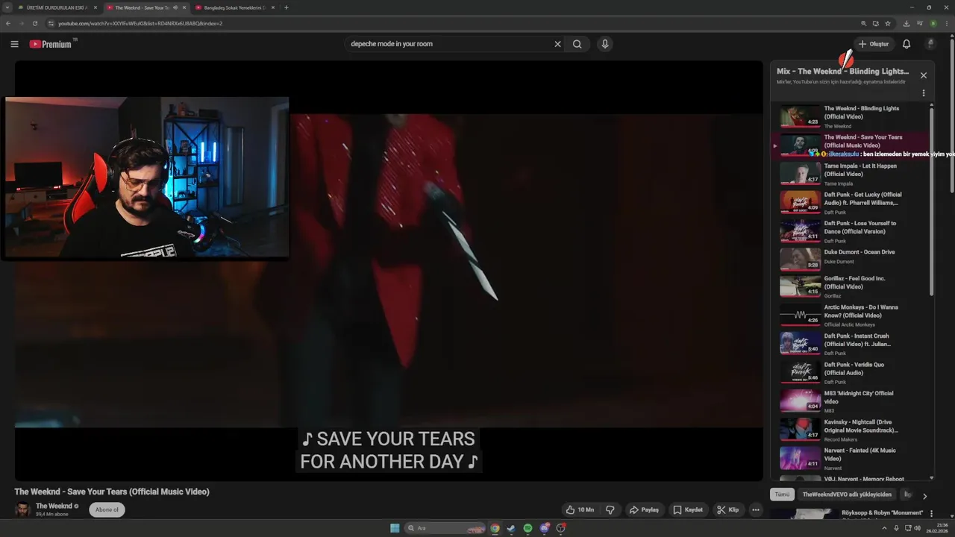955x537 pixels.
Task: Open The Weeknd channel avatar
Action: (x=22, y=509)
